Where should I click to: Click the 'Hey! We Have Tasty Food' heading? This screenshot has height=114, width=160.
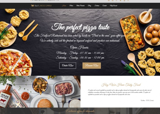pos(121,85)
